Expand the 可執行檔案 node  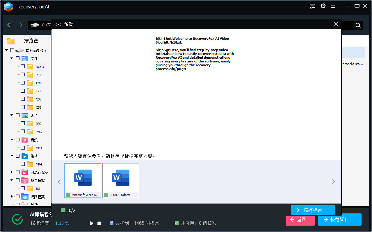[12, 172]
